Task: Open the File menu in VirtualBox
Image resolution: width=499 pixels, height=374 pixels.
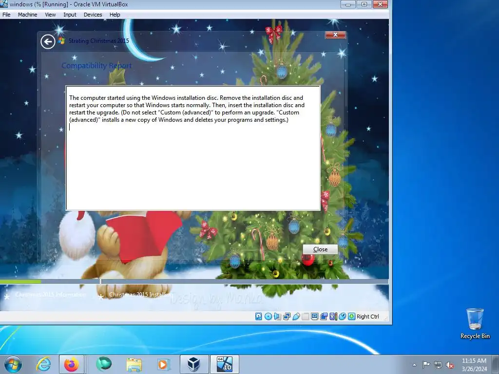Action: tap(6, 15)
